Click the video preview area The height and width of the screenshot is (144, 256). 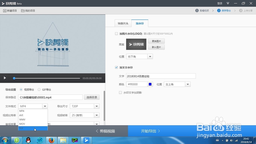[52, 44]
